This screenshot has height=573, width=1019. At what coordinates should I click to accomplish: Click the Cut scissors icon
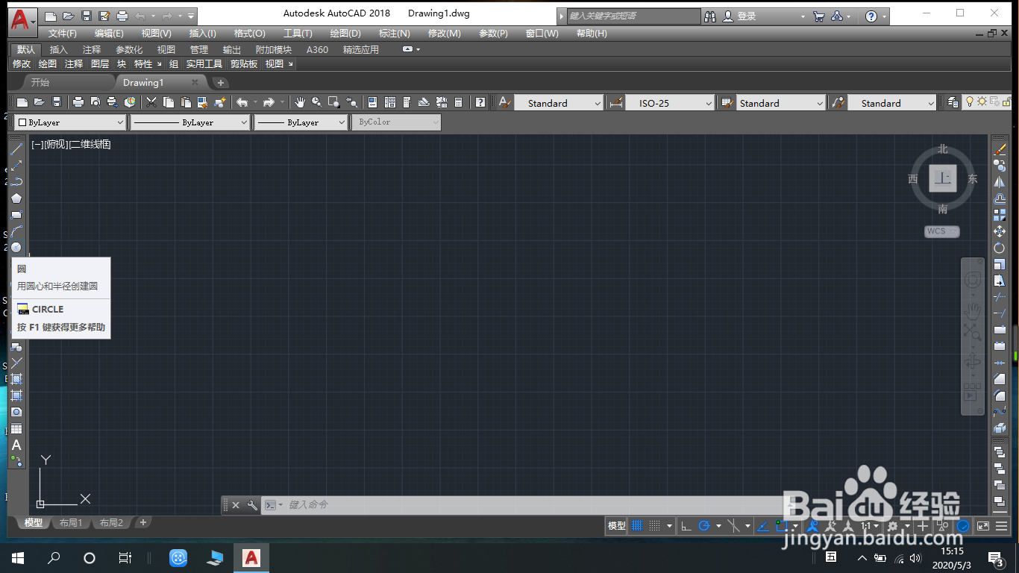pos(151,103)
